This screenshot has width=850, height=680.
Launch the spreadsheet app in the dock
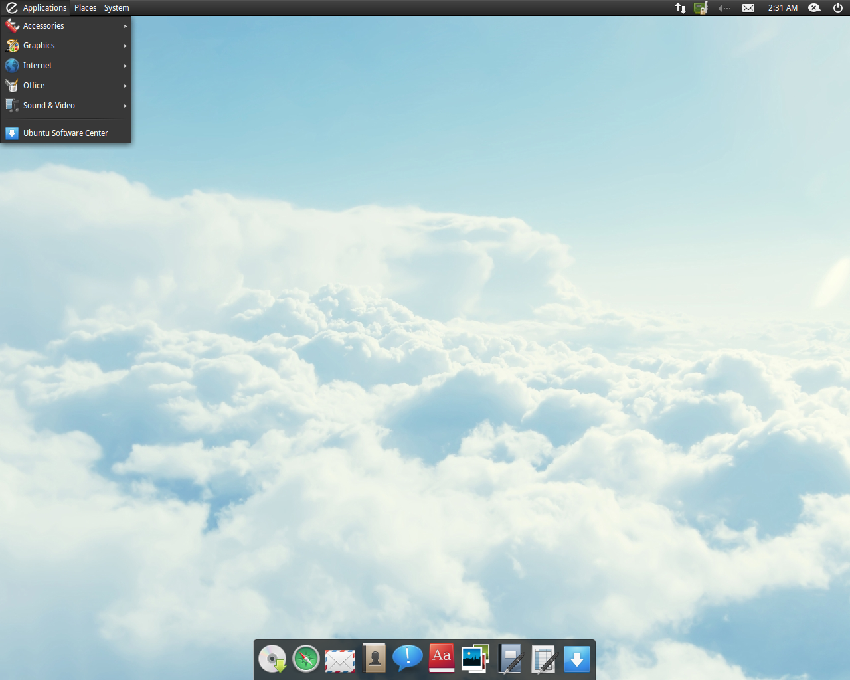(x=543, y=660)
